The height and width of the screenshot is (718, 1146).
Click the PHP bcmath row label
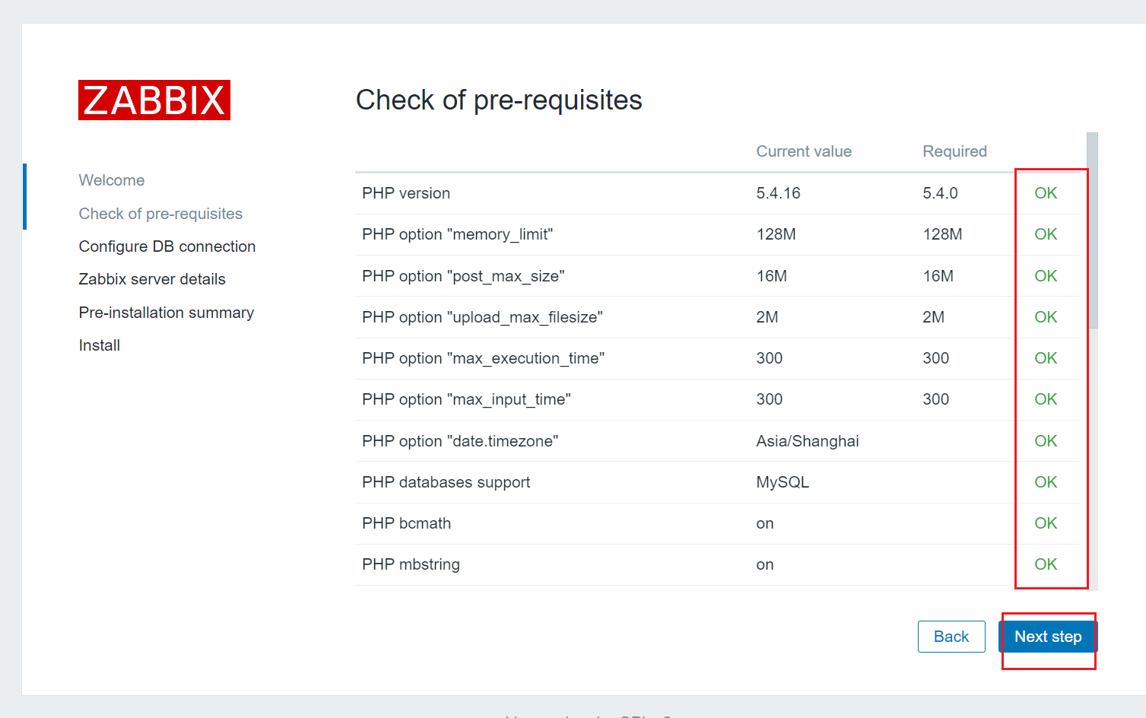[406, 523]
